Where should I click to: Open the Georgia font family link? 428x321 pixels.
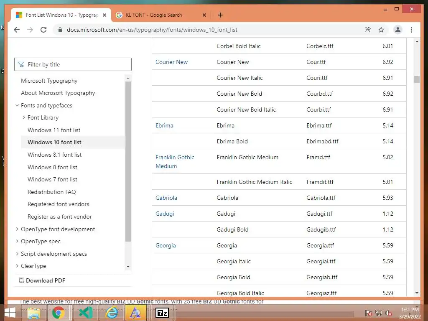pyautogui.click(x=166, y=245)
